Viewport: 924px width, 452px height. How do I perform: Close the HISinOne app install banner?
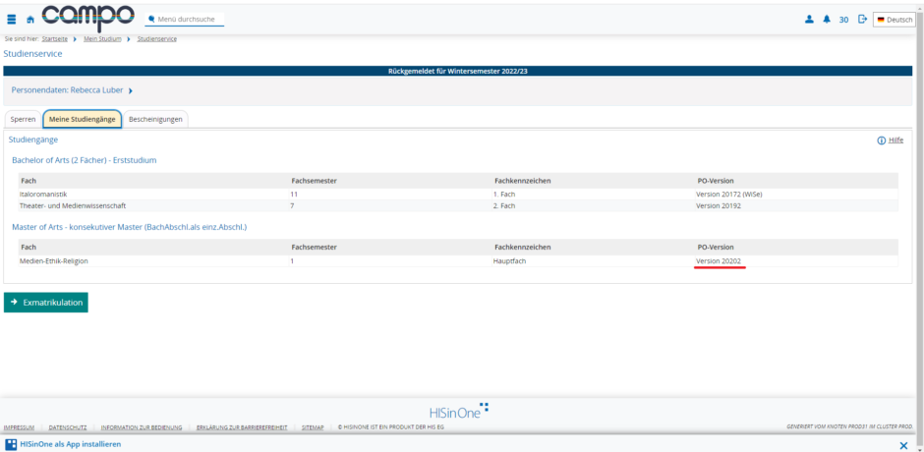pos(903,445)
